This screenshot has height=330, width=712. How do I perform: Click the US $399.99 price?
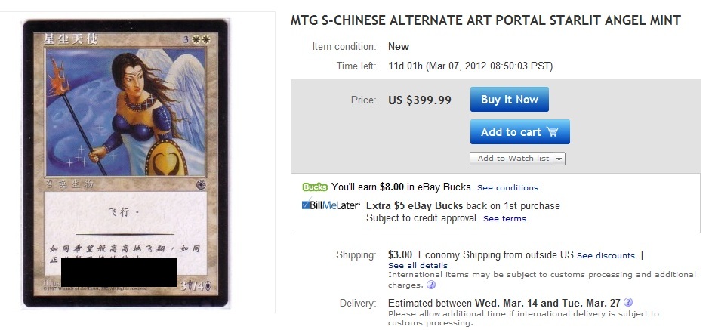tap(420, 100)
